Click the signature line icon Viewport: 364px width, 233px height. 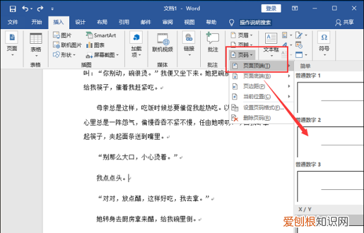(299, 35)
